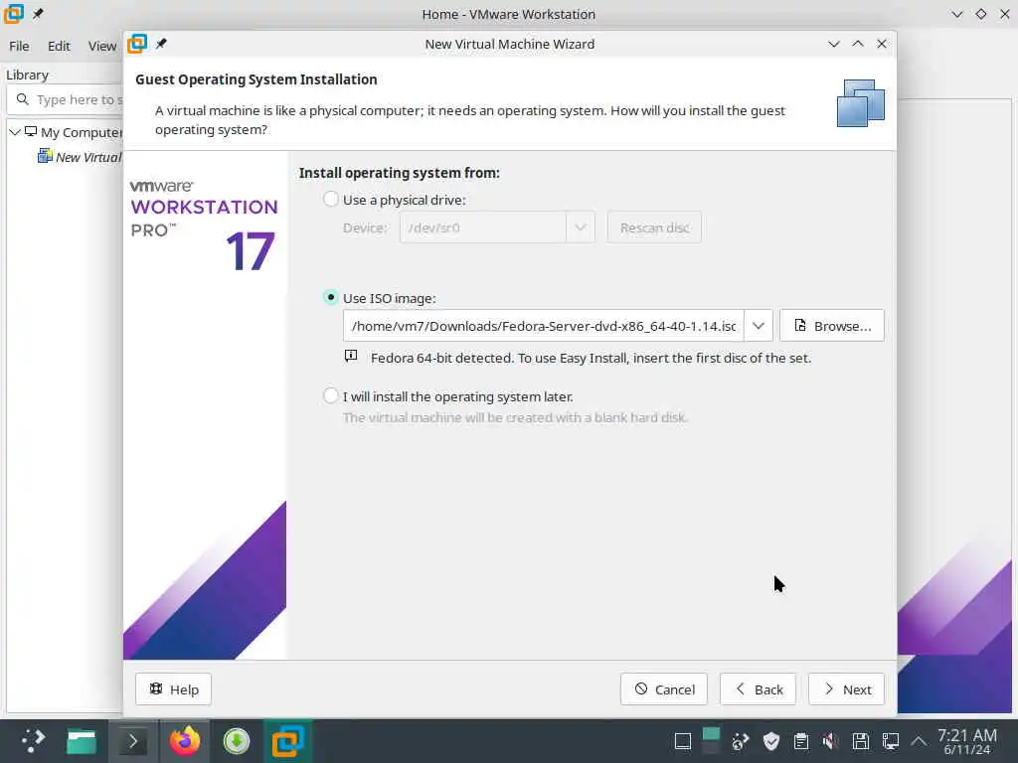Click the VMware icon in main window title bar
This screenshot has width=1018, height=763.
pyautogui.click(x=14, y=14)
